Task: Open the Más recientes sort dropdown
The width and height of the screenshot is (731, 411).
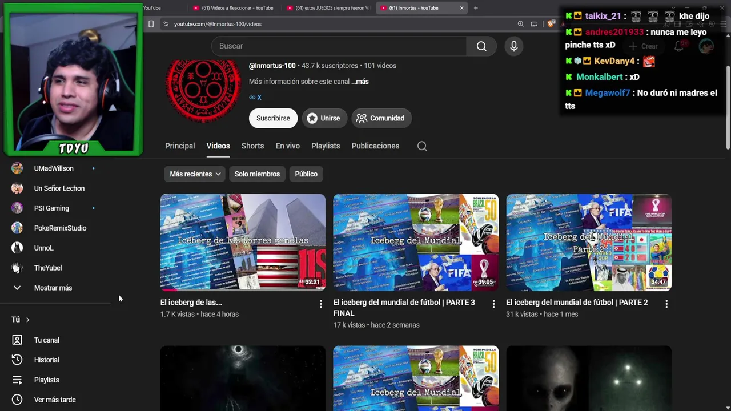Action: coord(195,174)
